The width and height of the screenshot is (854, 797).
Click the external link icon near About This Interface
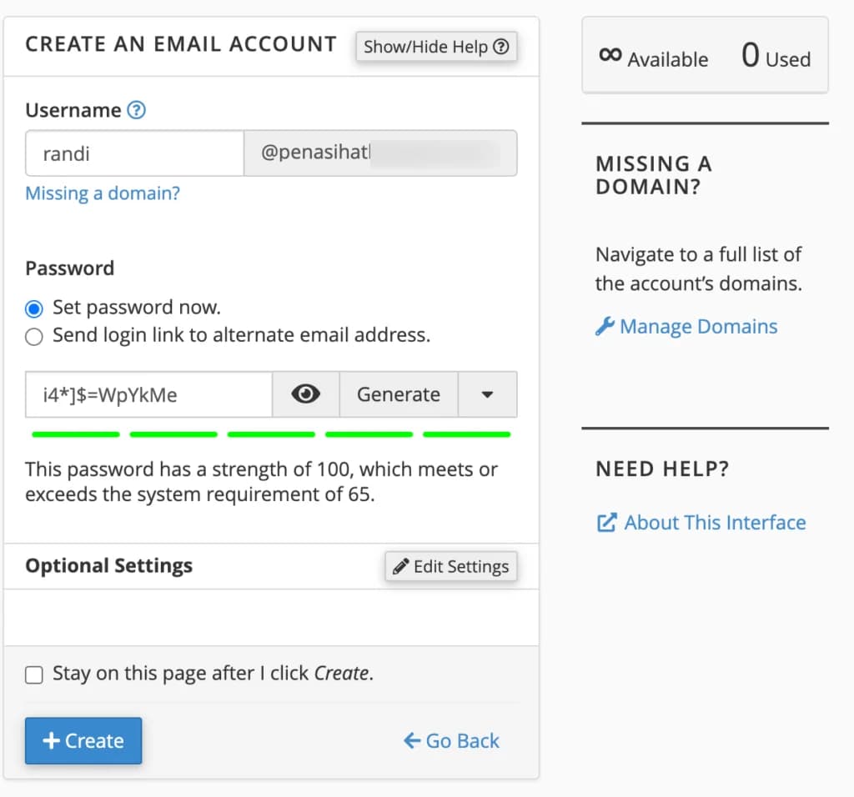click(x=606, y=522)
